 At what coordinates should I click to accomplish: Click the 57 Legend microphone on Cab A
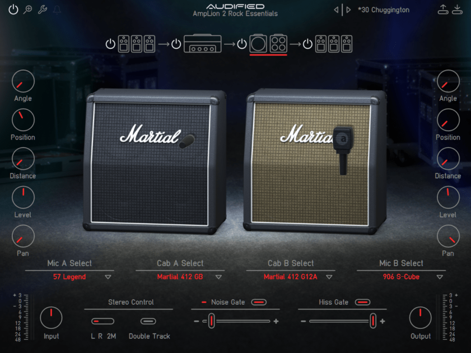(187, 141)
